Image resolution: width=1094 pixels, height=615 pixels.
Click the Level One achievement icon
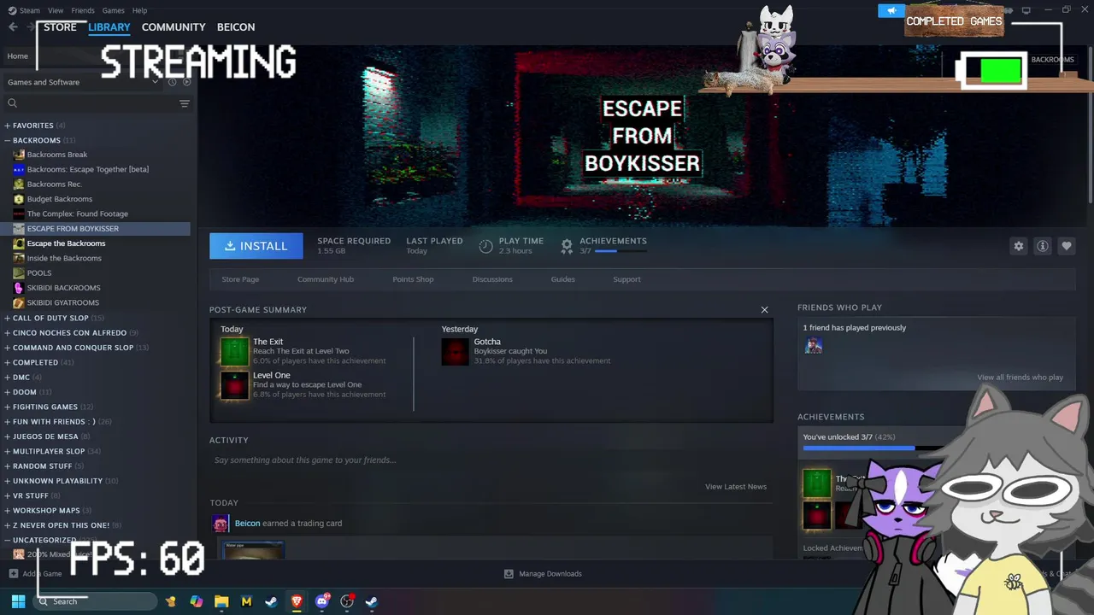tap(234, 385)
